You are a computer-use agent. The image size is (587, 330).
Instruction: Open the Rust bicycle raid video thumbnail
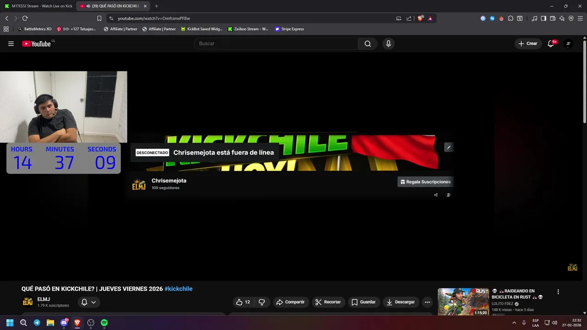click(463, 302)
